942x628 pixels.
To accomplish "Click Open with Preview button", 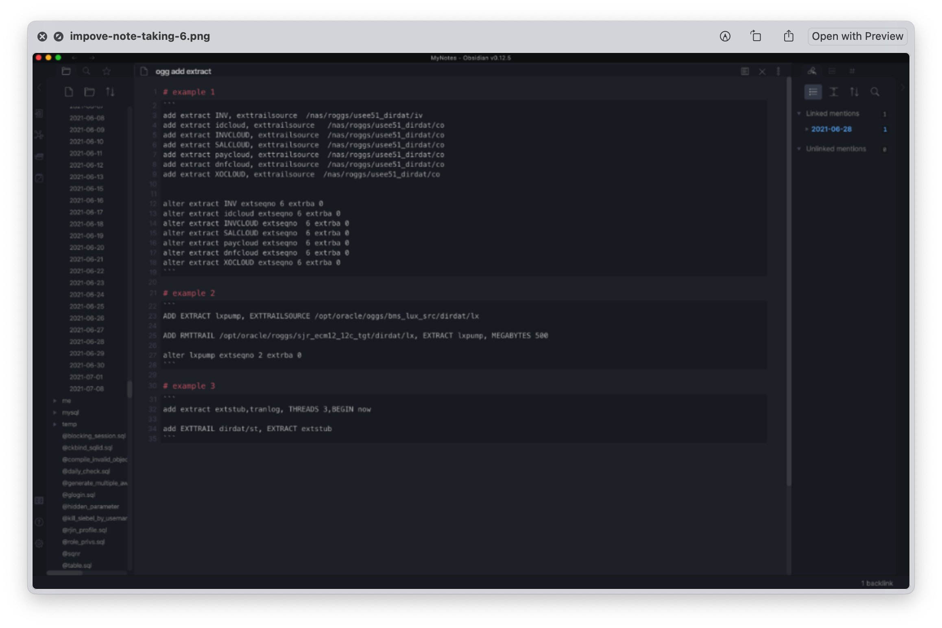I will (x=857, y=36).
